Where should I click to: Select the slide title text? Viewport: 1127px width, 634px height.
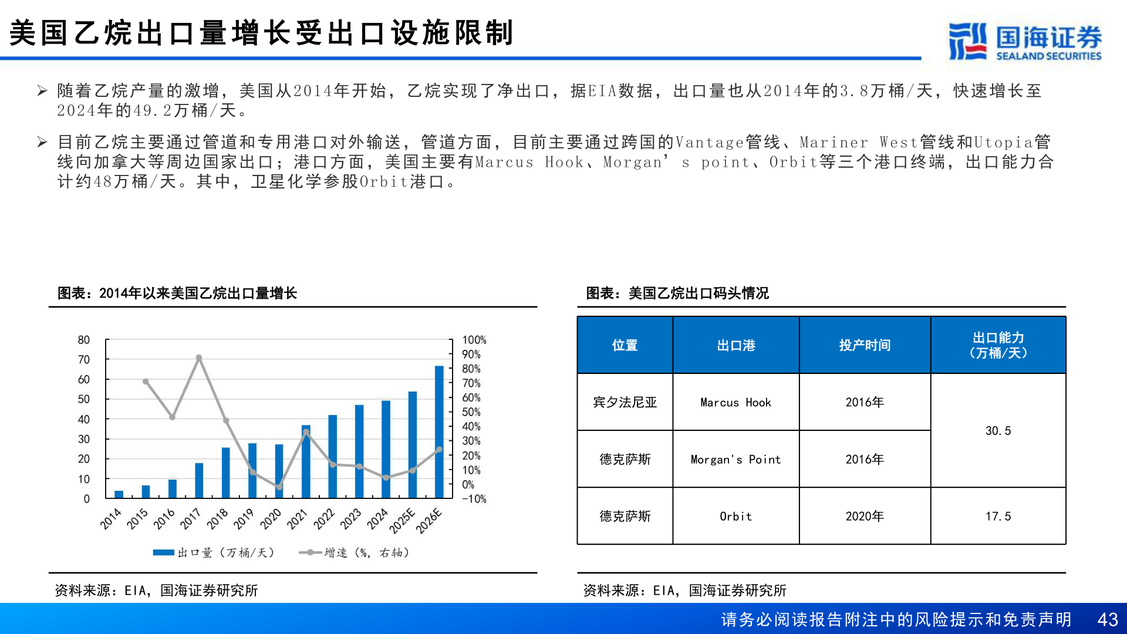coord(262,32)
